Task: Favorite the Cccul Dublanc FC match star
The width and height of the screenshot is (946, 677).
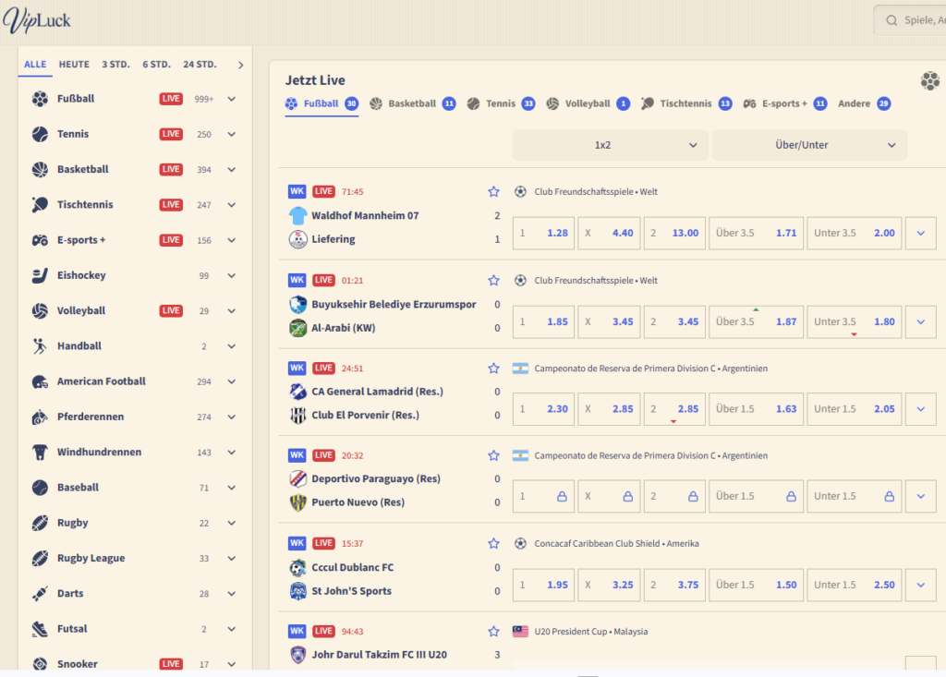Action: 493,544
